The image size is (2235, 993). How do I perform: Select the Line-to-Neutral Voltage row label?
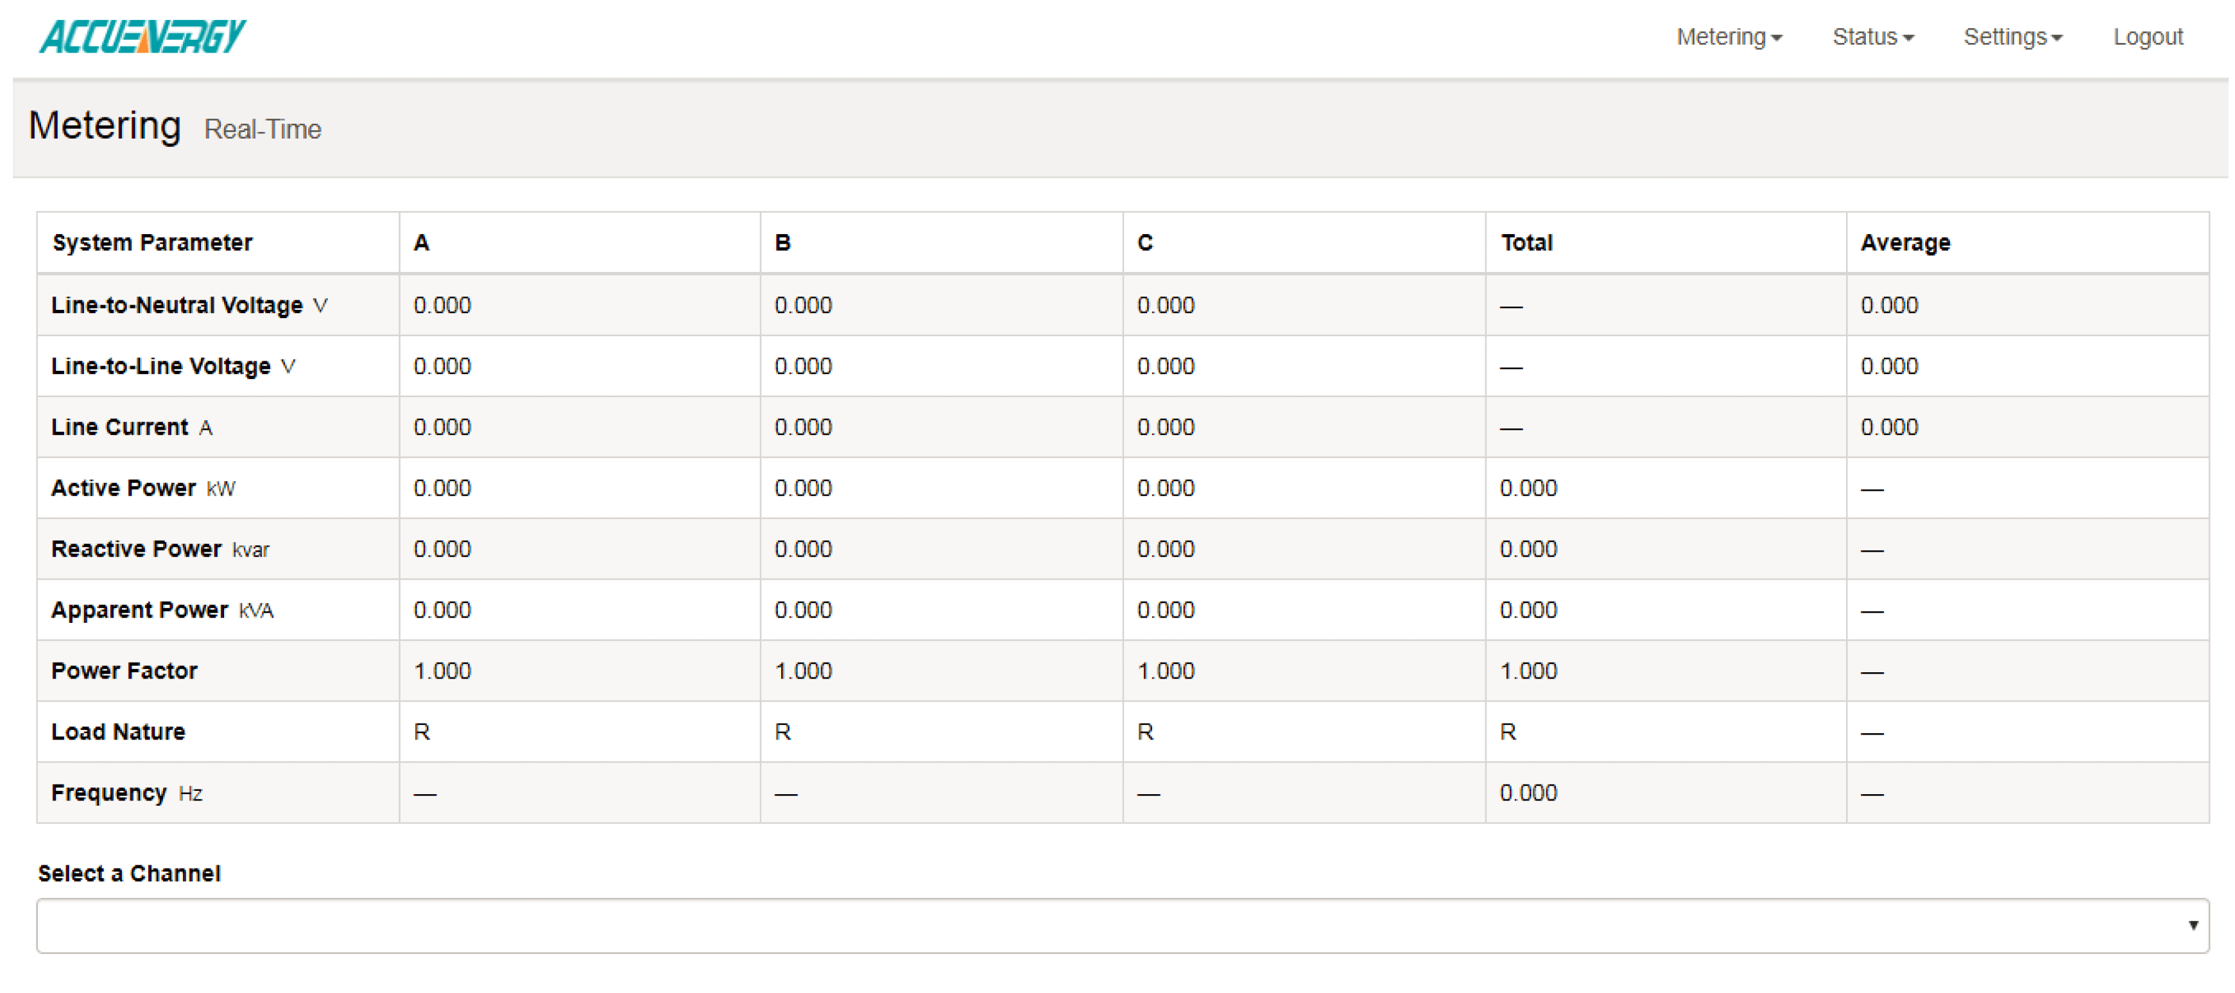pyautogui.click(x=177, y=305)
